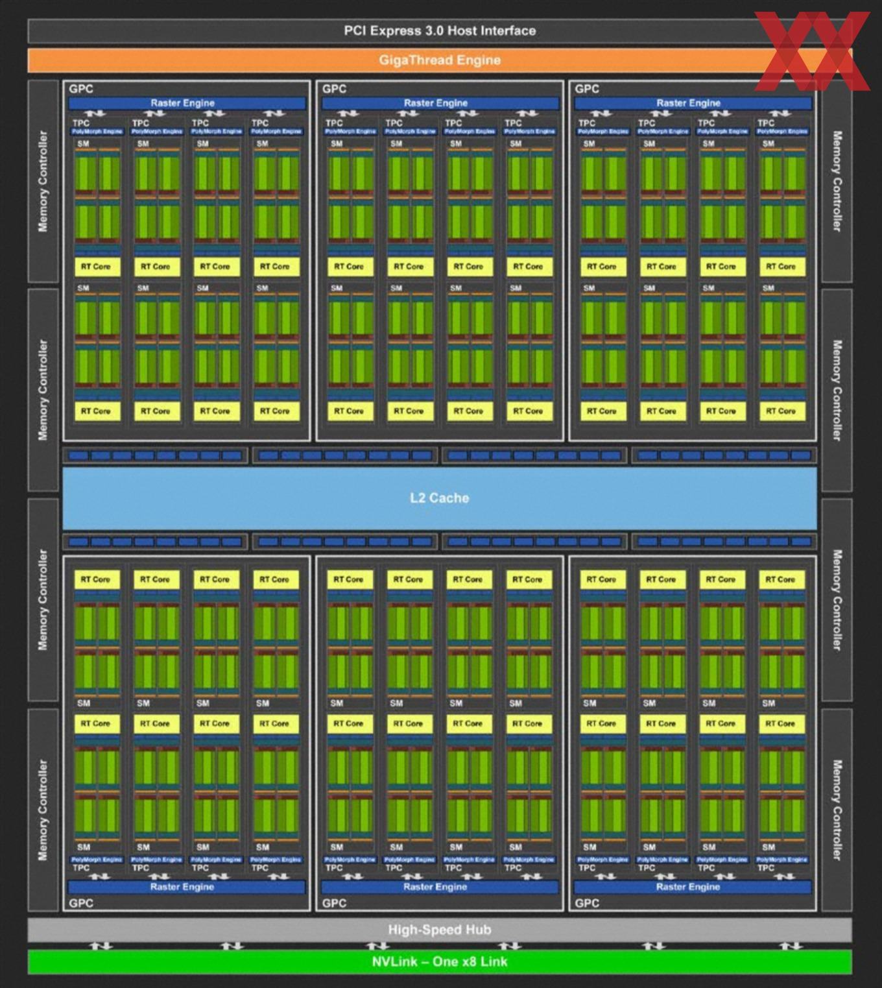The image size is (882, 988).
Task: Select the Raster Engine in the top-middle GPC
Action: pyautogui.click(x=440, y=103)
